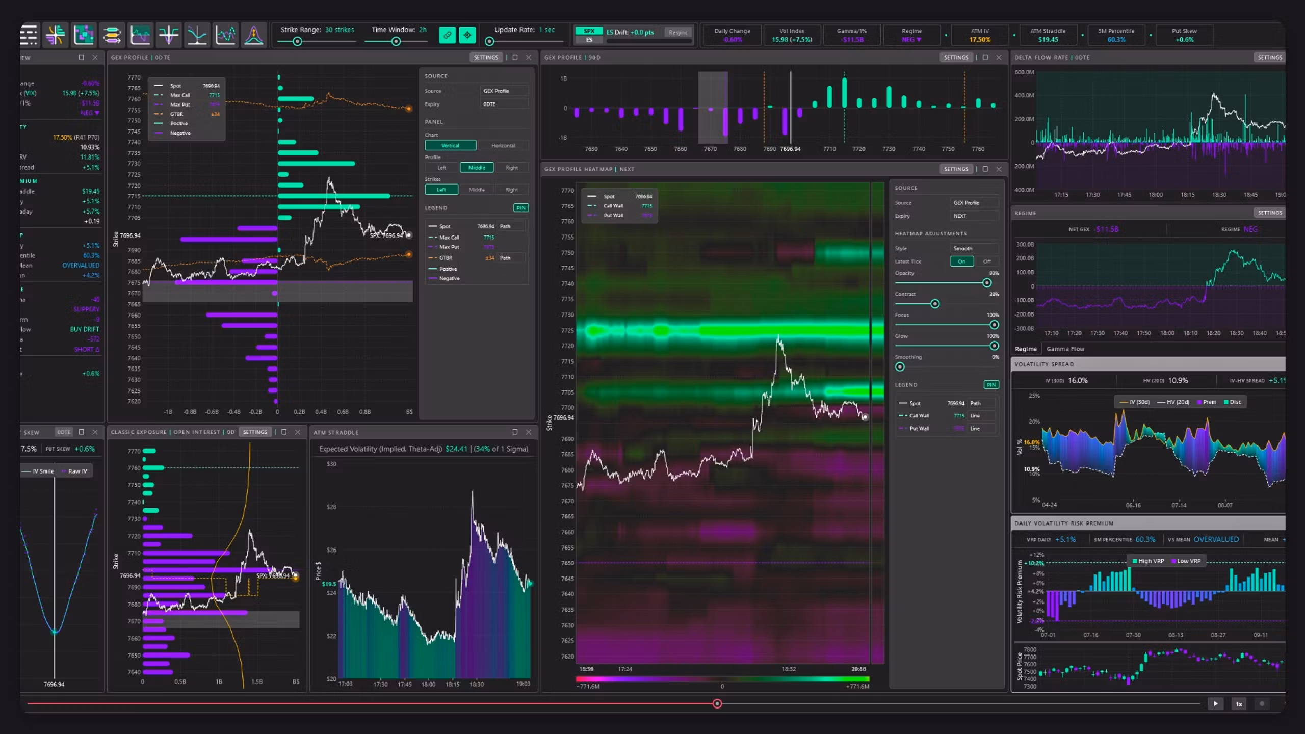Viewport: 1305px width, 734px height.
Task: Toggle the 0DTE button in Skew panel
Action: (x=64, y=432)
